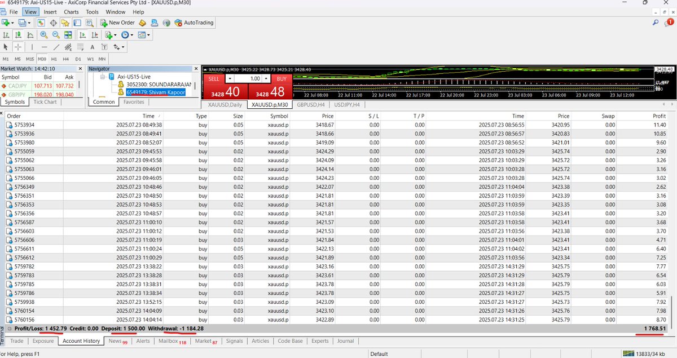Switch to the Favorites tab in Navigator
Viewport: 677px width, 358px height.
[x=133, y=102]
